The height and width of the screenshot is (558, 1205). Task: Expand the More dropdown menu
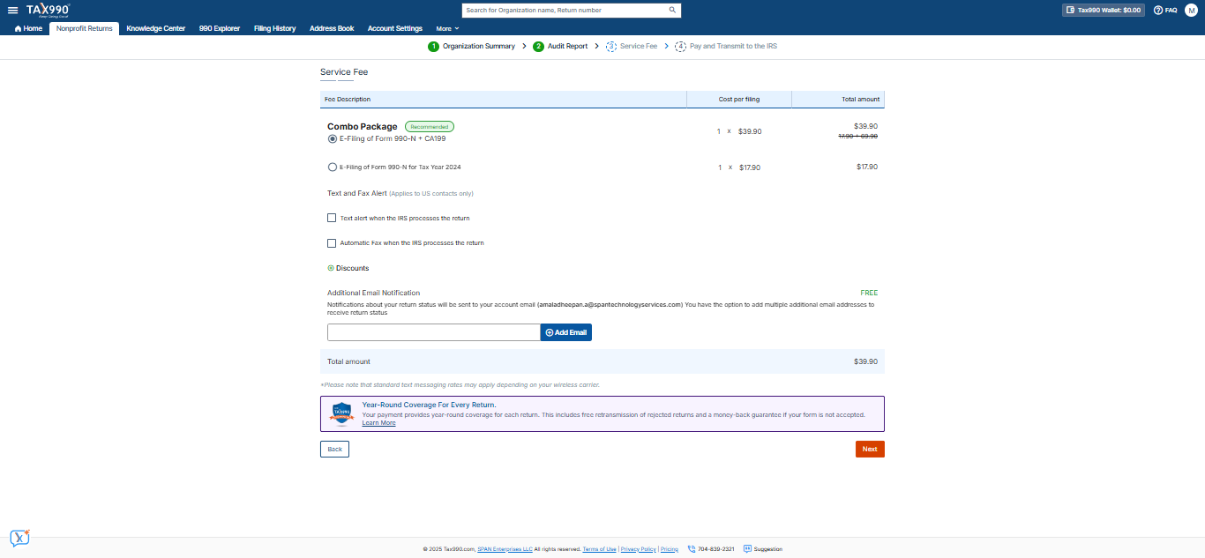(x=448, y=28)
